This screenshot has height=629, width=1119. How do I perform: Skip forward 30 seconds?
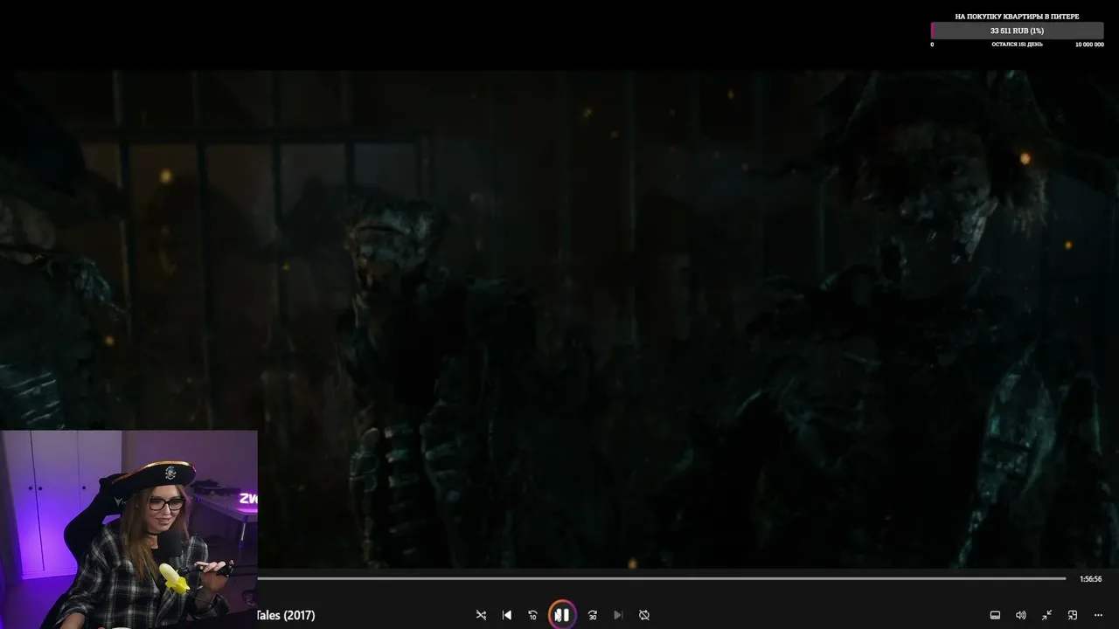pyautogui.click(x=592, y=615)
